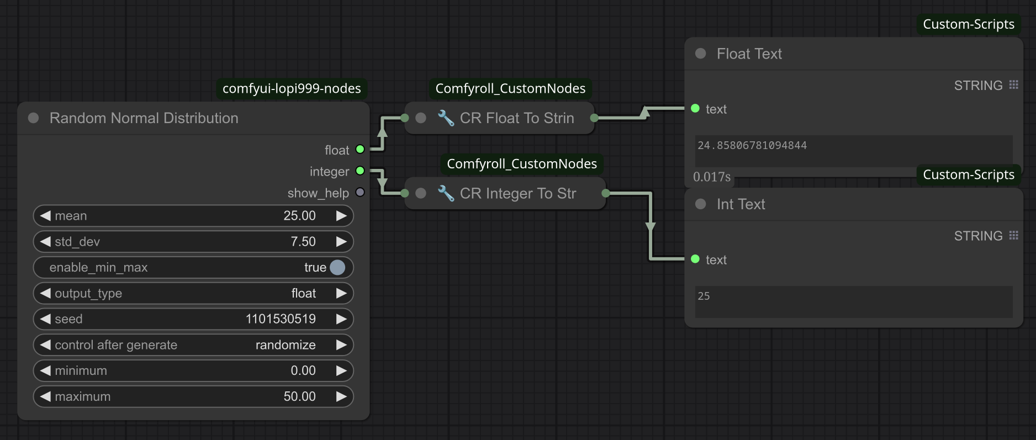Click the wrench icon on CR Integer To String
This screenshot has width=1036, height=440.
[x=446, y=193]
